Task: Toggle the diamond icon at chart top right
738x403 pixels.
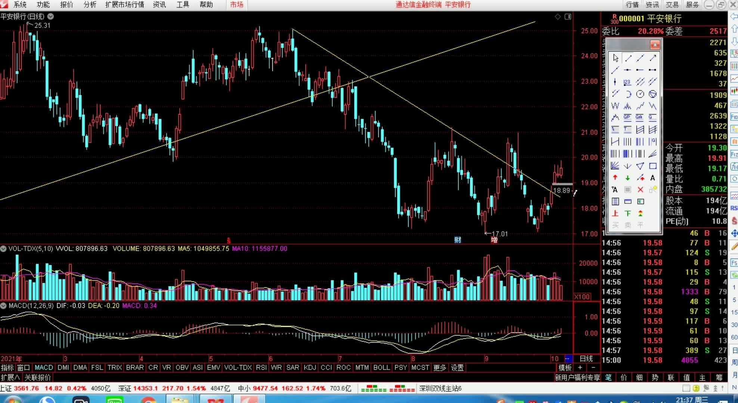Action: (558, 16)
